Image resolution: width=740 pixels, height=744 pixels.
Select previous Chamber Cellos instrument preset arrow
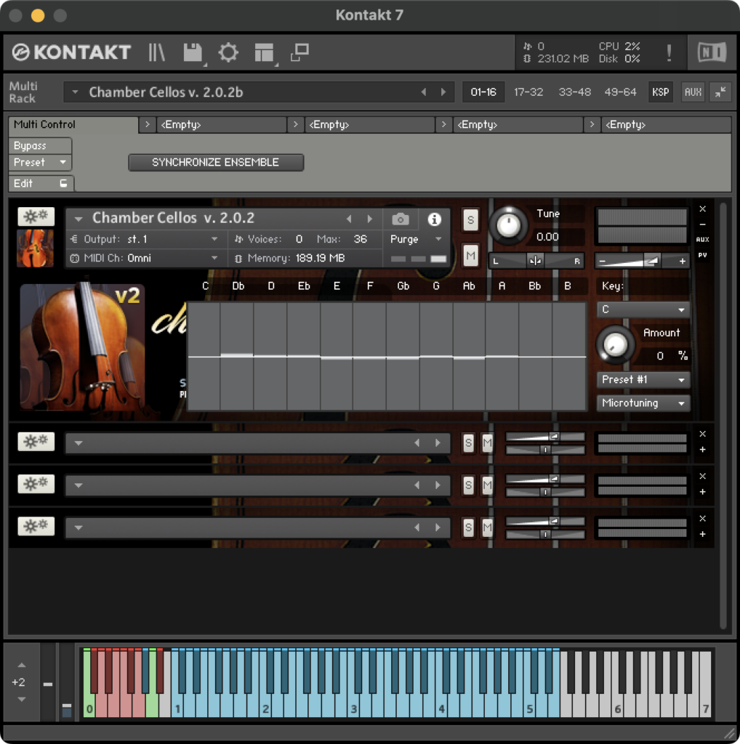[x=350, y=219]
